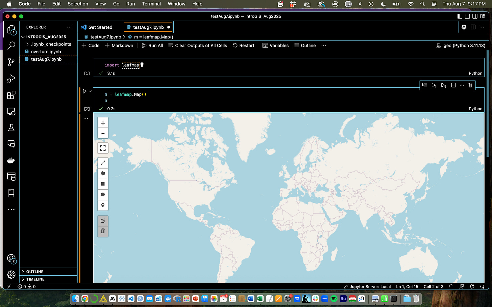Click Clear Outputs of All Cells
Screen dimensions: 492x307
[x=198, y=46]
